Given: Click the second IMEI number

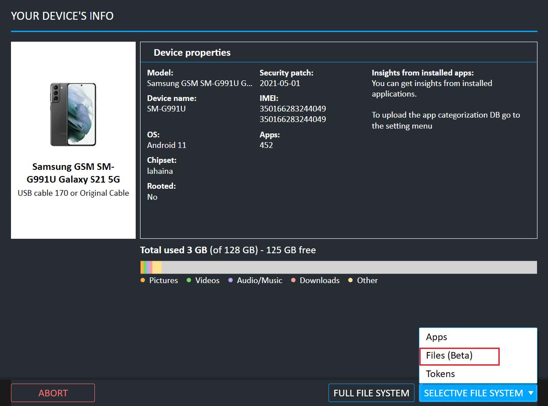Looking at the screenshot, I should point(293,119).
